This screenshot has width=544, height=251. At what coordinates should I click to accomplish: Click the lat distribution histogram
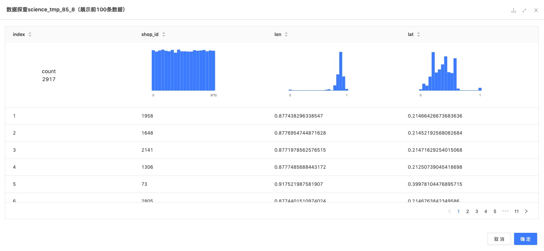click(x=450, y=71)
